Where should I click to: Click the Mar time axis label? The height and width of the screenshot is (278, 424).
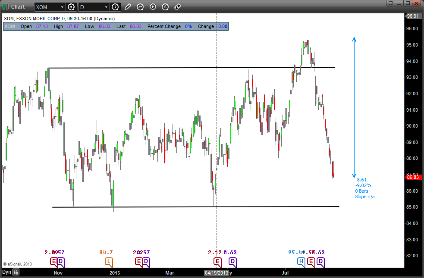tap(170, 273)
